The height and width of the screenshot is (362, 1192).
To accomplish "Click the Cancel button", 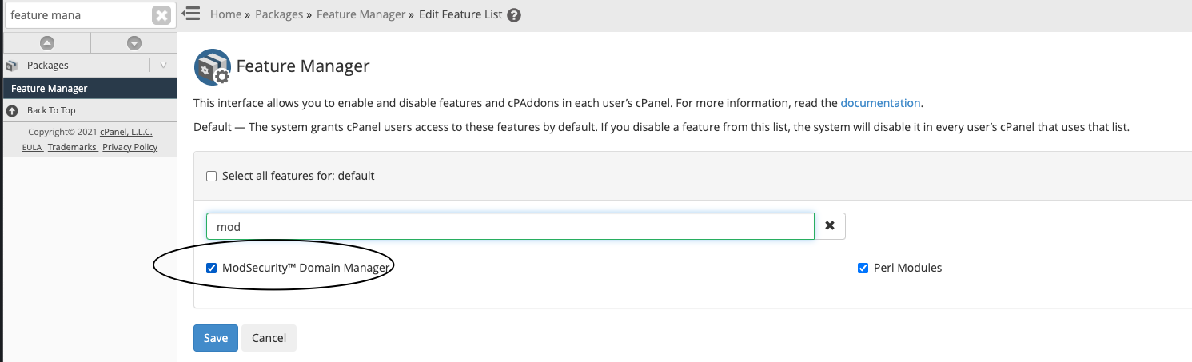I will pyautogui.click(x=269, y=338).
